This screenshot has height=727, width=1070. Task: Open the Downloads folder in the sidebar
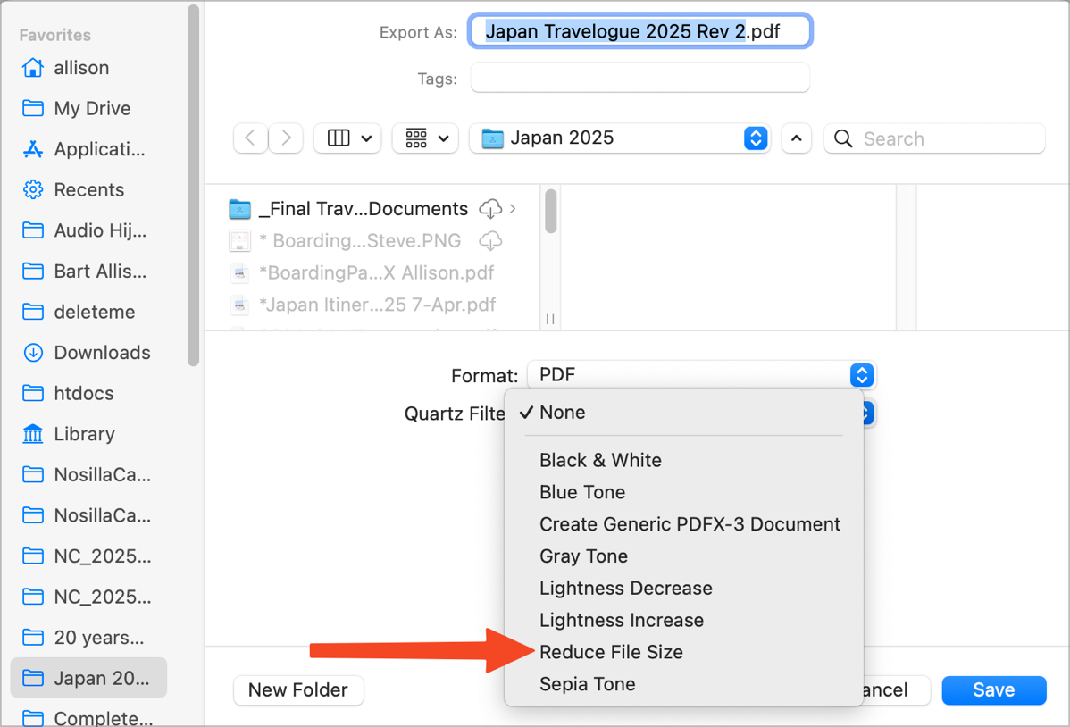(103, 352)
